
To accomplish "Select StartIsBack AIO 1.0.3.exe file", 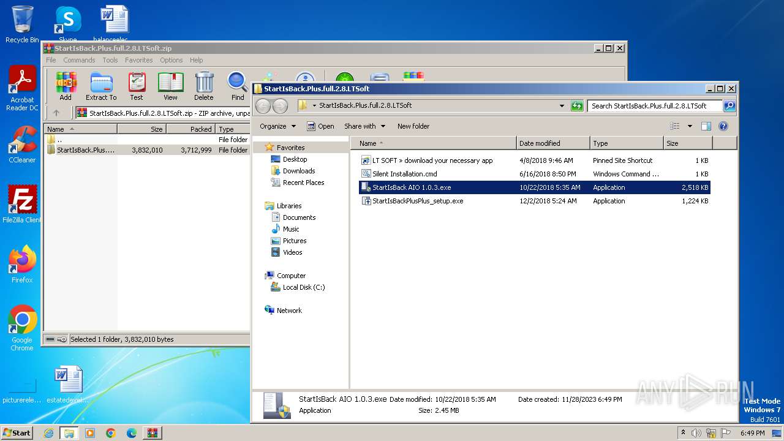I will 535,187.
